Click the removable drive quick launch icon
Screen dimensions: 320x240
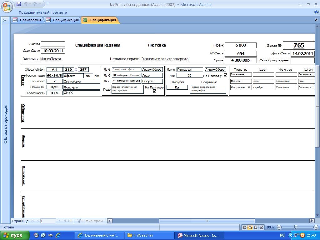click(50, 235)
